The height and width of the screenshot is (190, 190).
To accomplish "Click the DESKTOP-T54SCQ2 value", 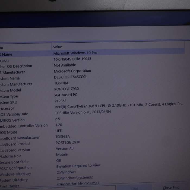I will point(70,77).
